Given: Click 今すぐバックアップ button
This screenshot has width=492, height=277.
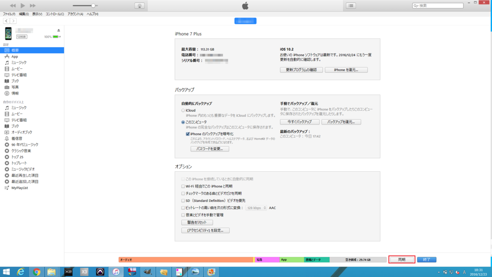Looking at the screenshot, I should [x=300, y=122].
